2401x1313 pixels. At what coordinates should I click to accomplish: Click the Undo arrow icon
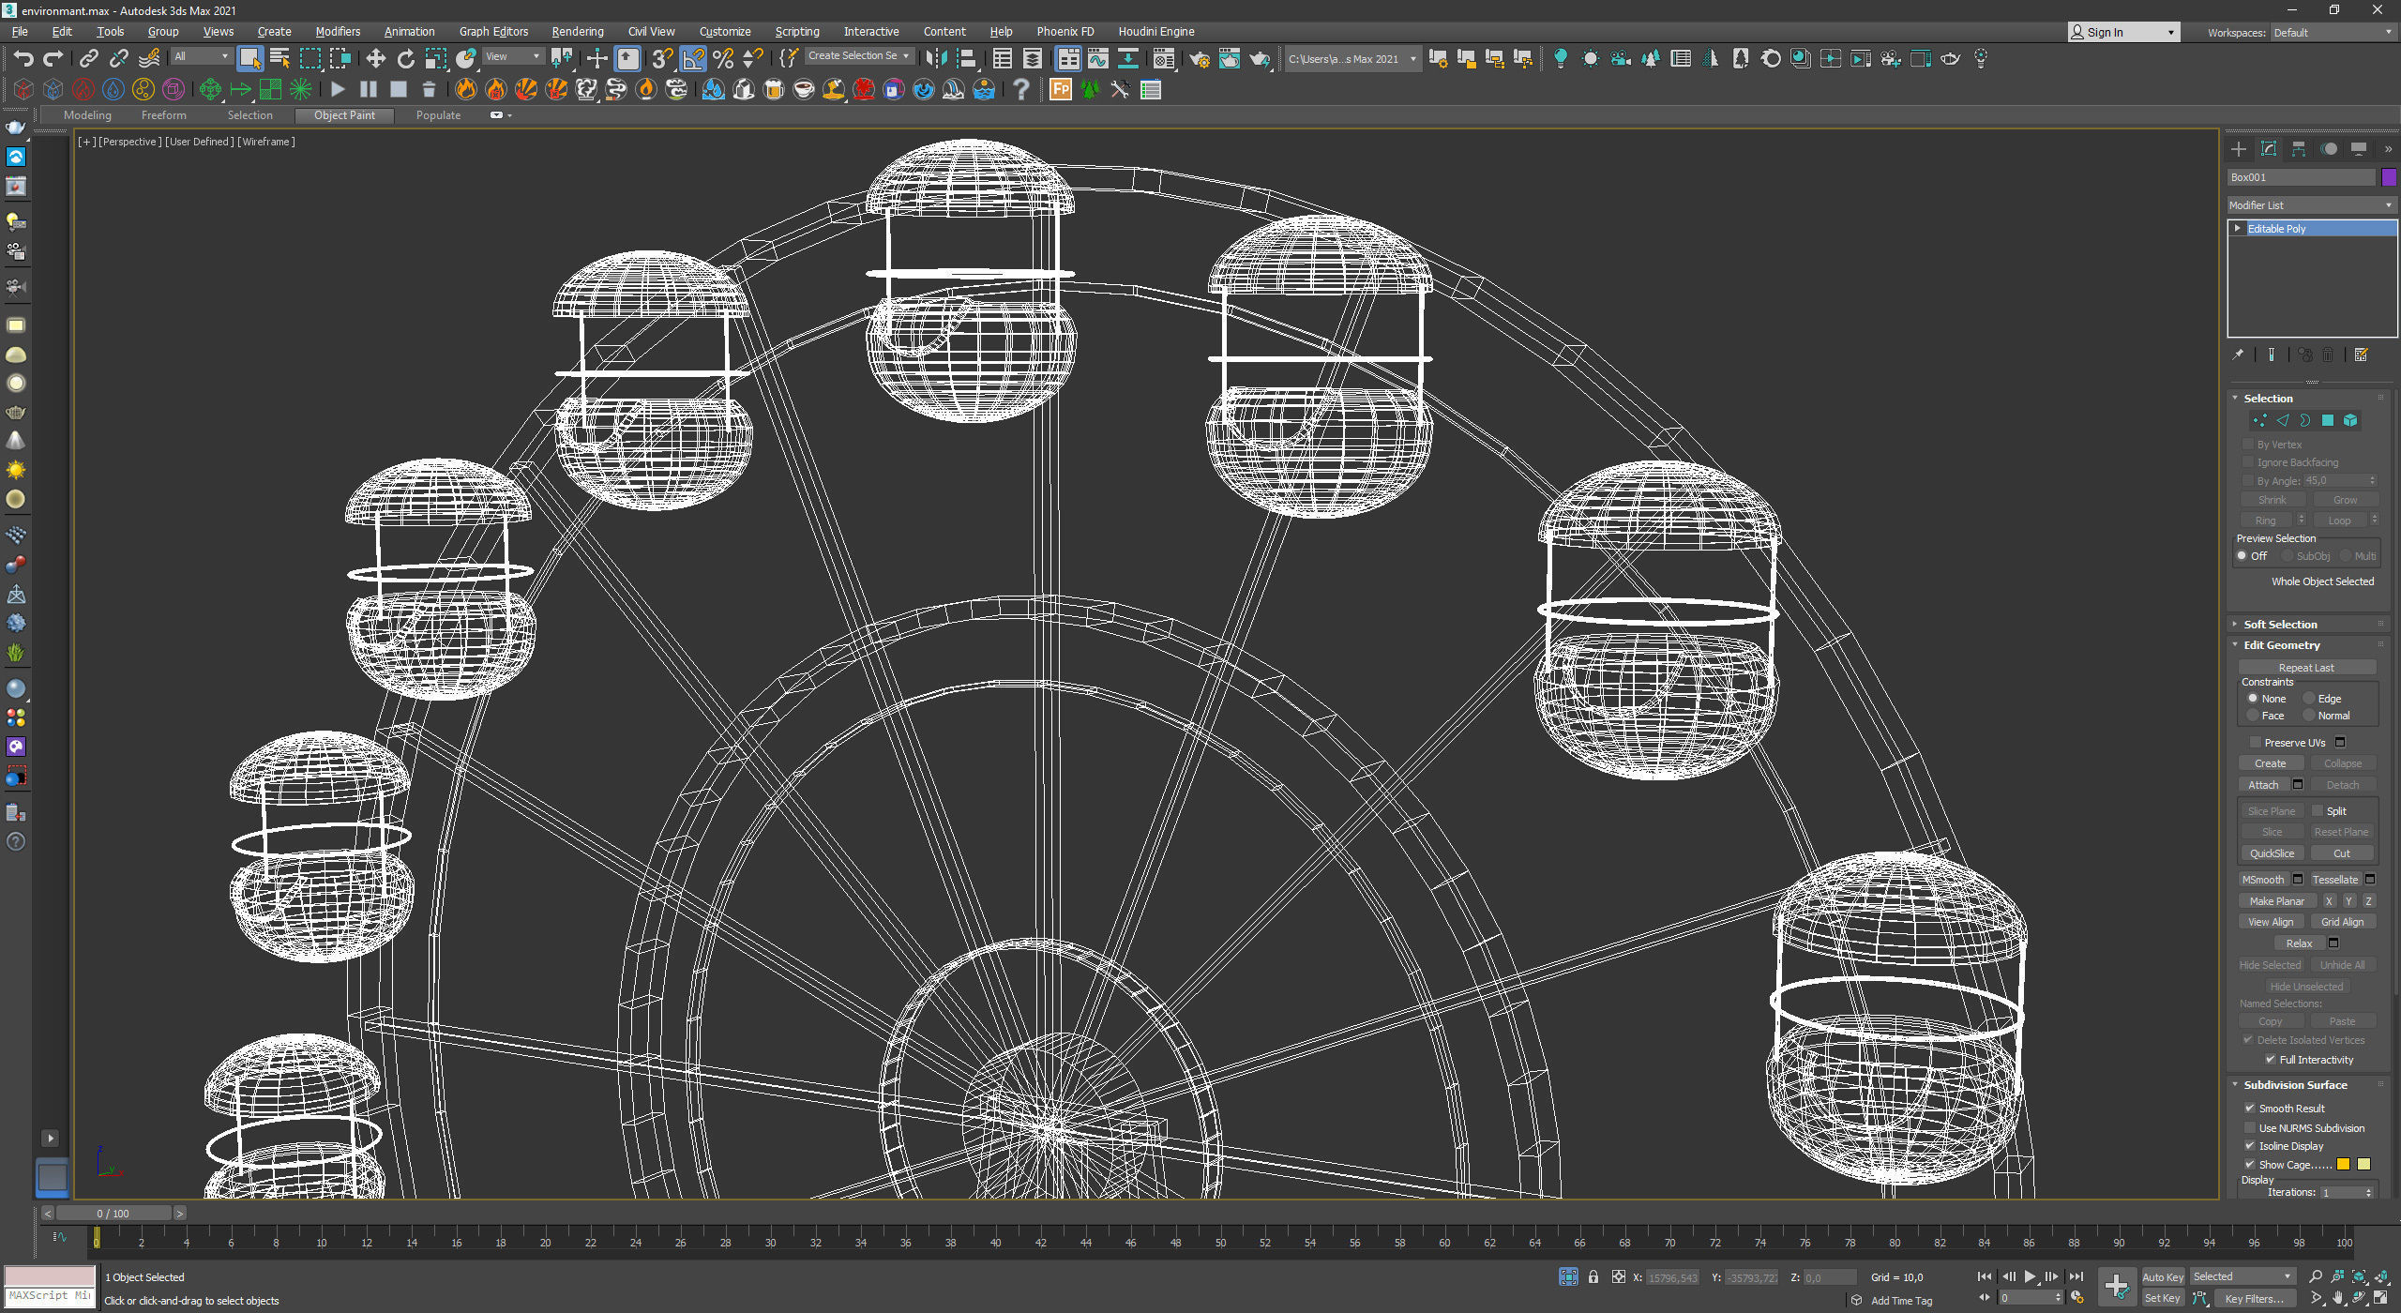[23, 58]
